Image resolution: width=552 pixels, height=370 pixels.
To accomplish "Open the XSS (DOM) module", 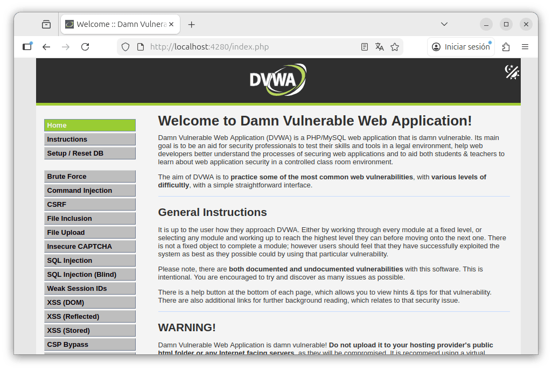I will click(90, 302).
